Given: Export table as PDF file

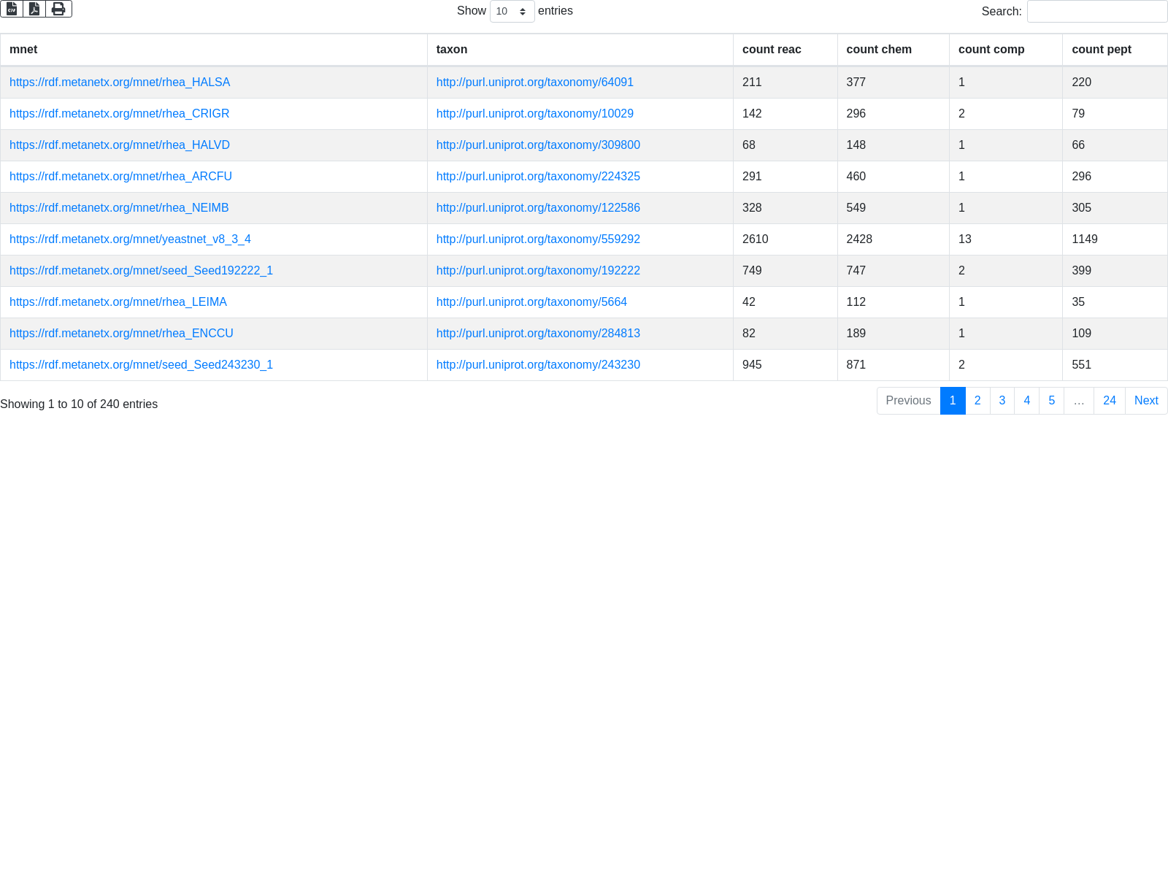Looking at the screenshot, I should 34,9.
